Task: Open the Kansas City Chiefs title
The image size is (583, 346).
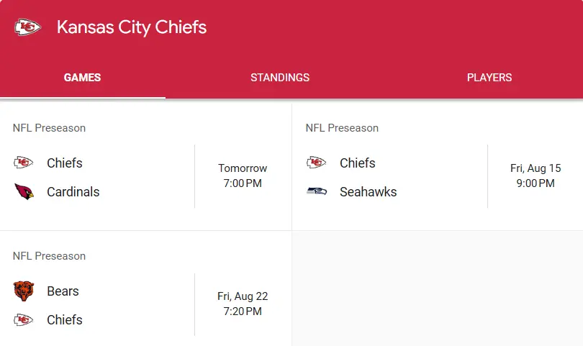Action: 132,27
